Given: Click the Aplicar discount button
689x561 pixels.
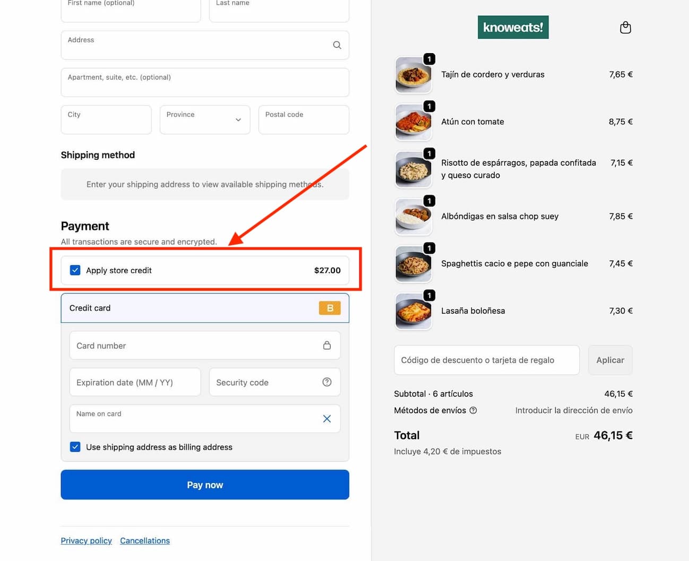Looking at the screenshot, I should (610, 360).
